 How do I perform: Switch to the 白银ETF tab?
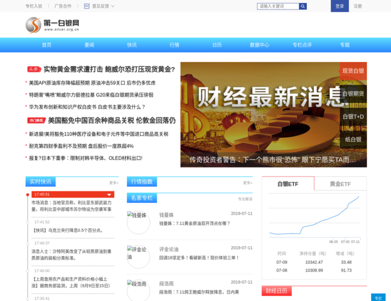point(288,184)
